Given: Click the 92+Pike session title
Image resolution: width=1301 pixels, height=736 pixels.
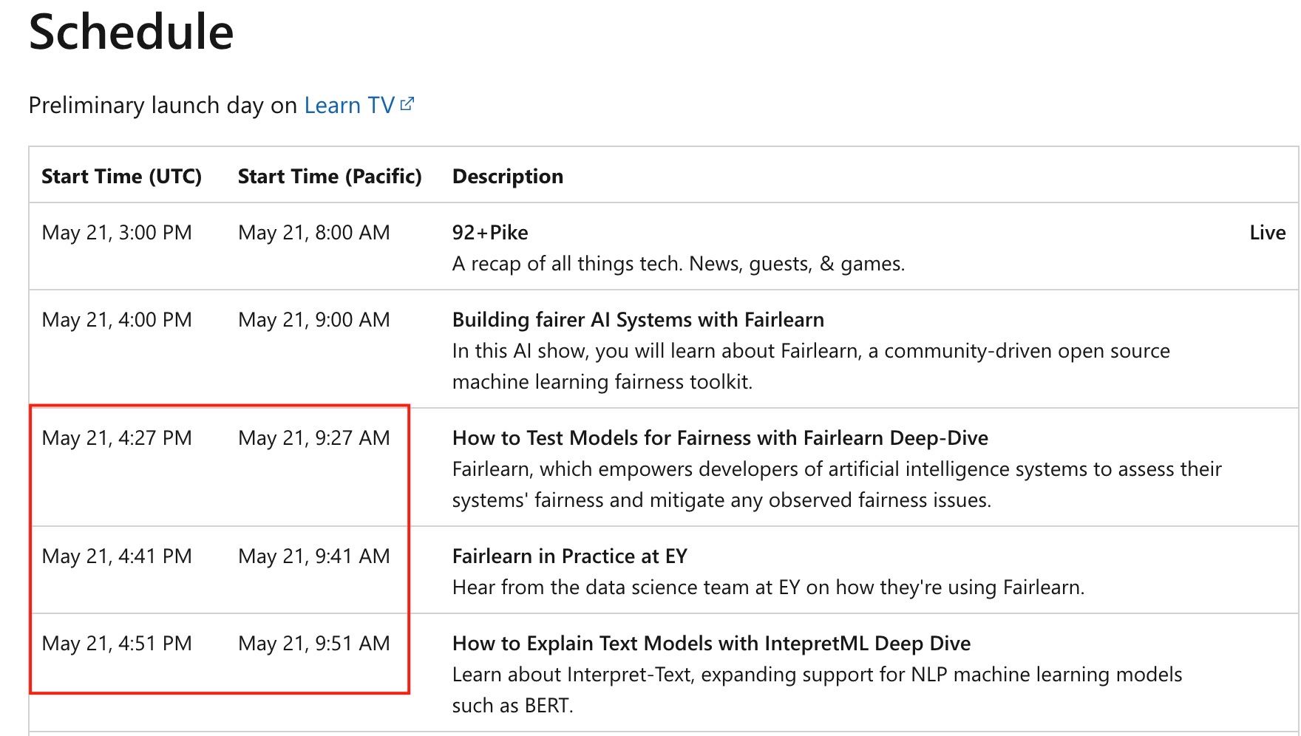Looking at the screenshot, I should pos(489,233).
